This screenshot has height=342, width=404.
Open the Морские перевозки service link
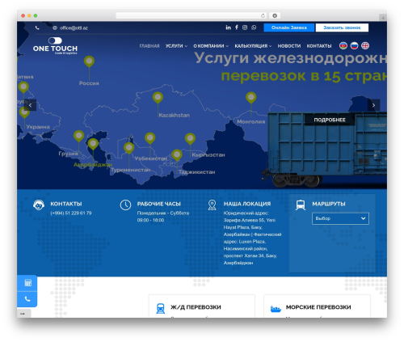coord(318,307)
